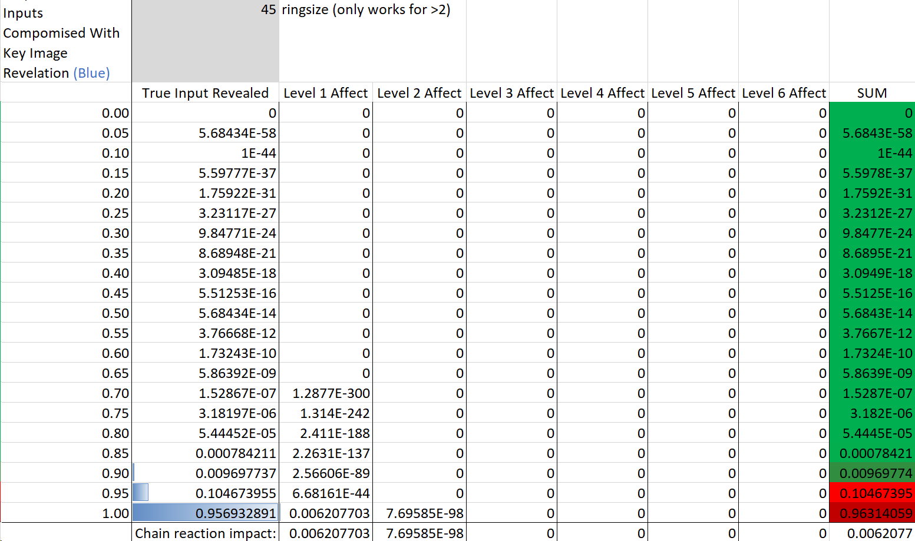
Task: Select cell with value 5.51253E-16
Action: click(x=205, y=293)
